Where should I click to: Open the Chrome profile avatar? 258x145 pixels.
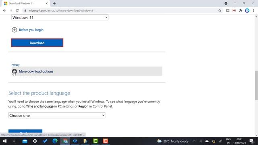[247, 10]
